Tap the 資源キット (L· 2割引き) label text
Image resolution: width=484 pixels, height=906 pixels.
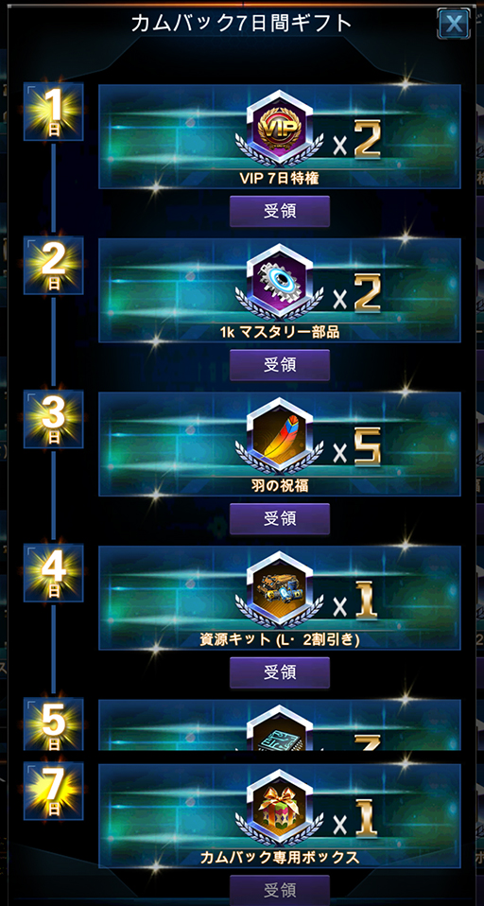280,639
